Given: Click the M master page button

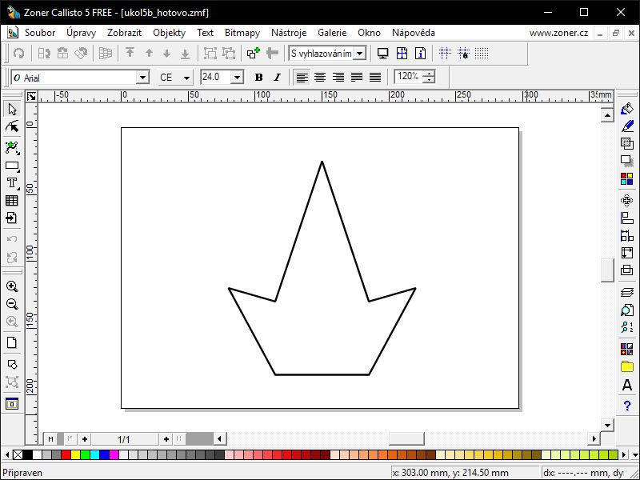Looking at the screenshot, I should tap(50, 439).
